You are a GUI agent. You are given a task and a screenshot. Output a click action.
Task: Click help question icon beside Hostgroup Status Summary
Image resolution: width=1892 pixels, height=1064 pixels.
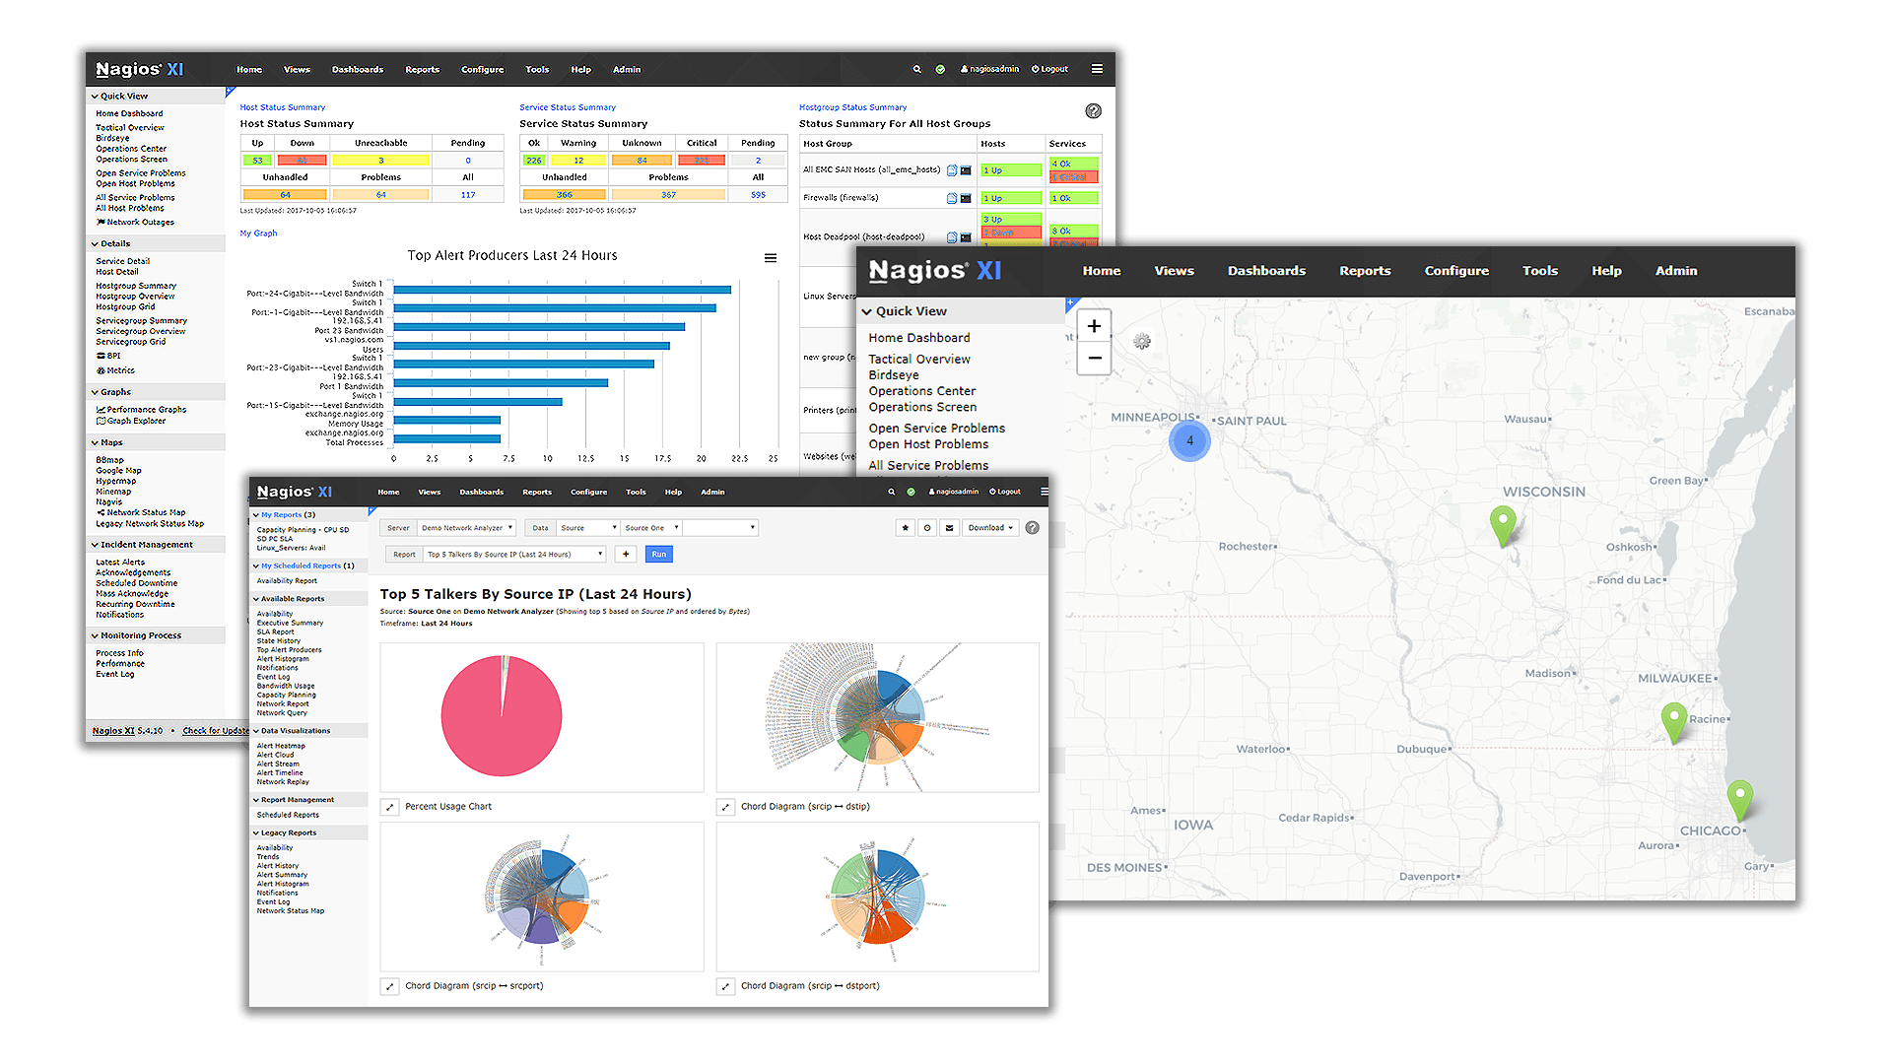coord(1093,111)
